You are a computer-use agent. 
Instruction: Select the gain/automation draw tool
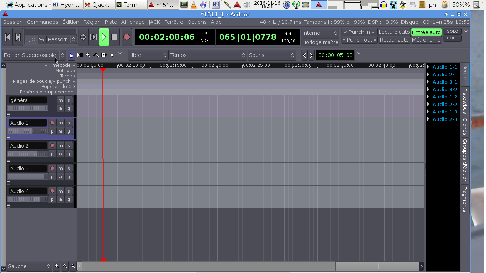96,55
